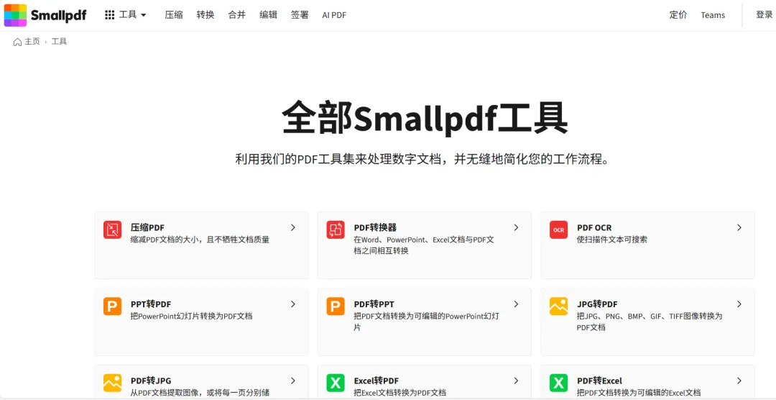
Task: Go to 定价 pricing page
Action: (x=678, y=15)
